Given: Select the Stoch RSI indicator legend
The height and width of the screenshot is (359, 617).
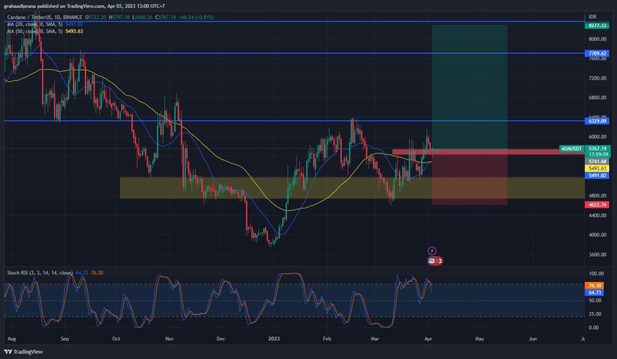Looking at the screenshot, I should click(40, 272).
